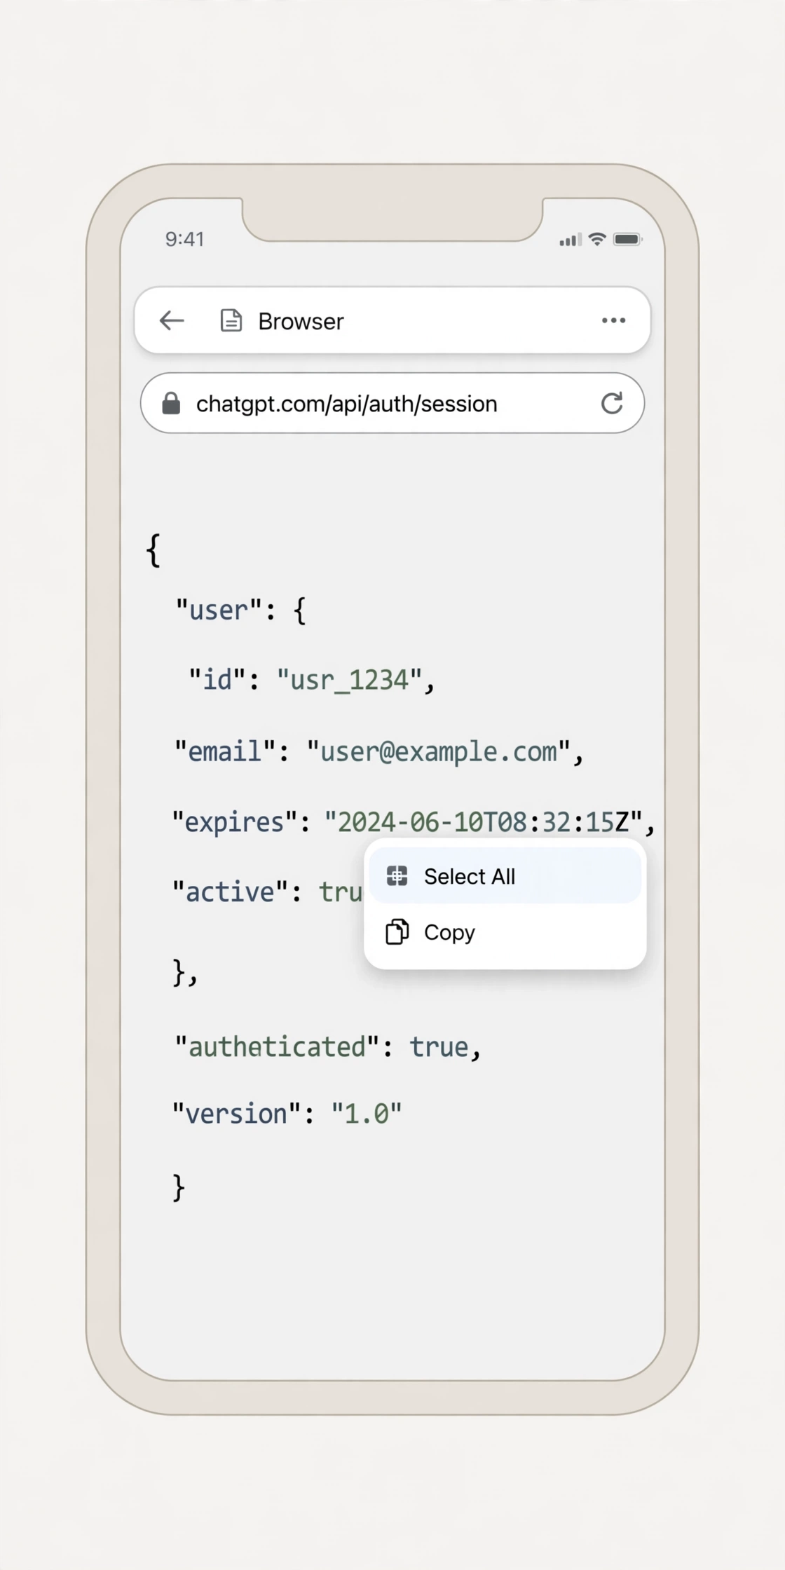This screenshot has height=1570, width=785.
Task: Click the padlock security icon
Action: (x=171, y=403)
